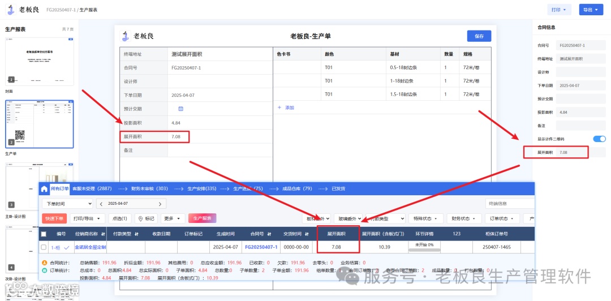Click the 终端信息 search field
This screenshot has height=301, width=611.
[510, 204]
